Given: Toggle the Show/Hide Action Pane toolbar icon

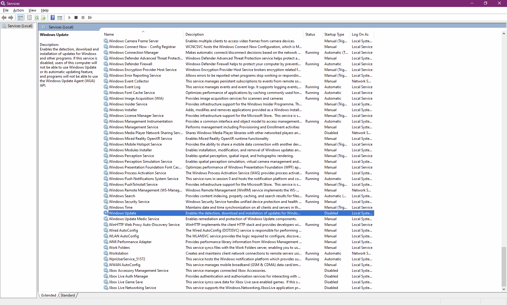Looking at the screenshot, I should click(60, 18).
